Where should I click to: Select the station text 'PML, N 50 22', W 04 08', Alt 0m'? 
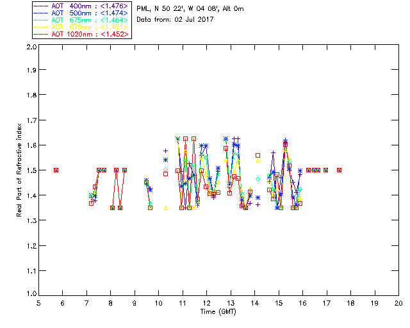coord(190,9)
